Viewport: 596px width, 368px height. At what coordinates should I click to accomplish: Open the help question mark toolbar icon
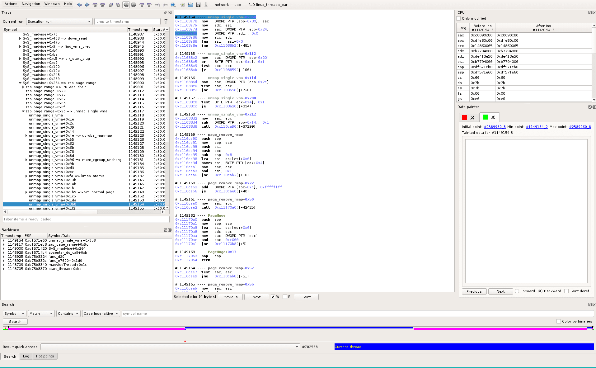click(x=173, y=5)
